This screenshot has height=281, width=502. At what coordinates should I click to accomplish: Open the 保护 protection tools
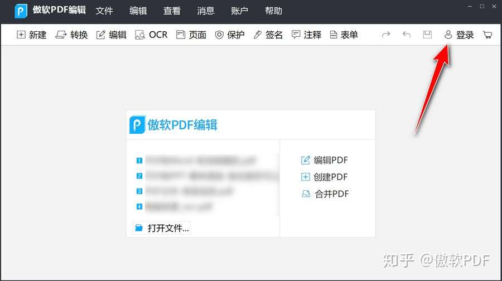click(x=230, y=35)
